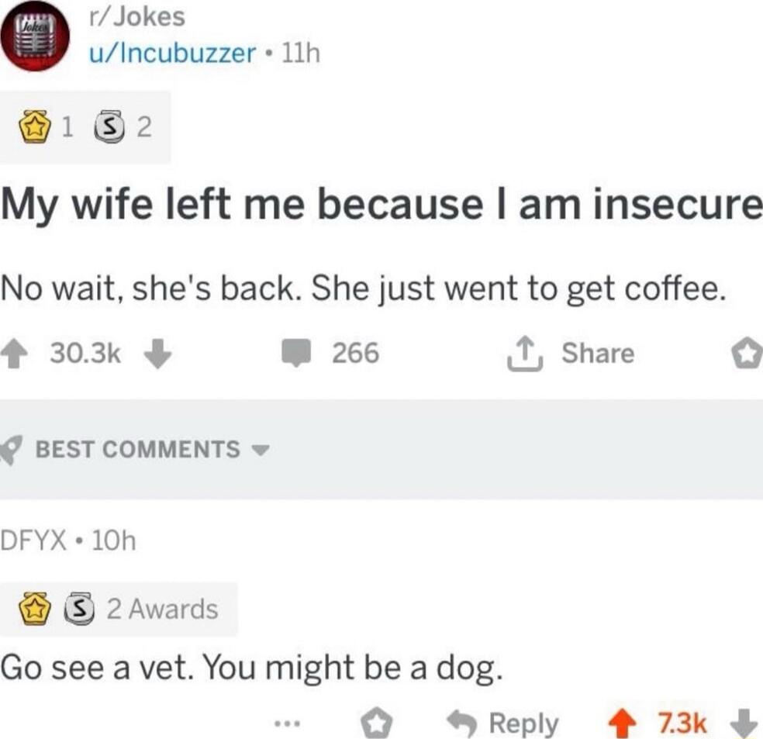Reply to the vet comment
Viewport: 763px width, 739px height.
502,723
